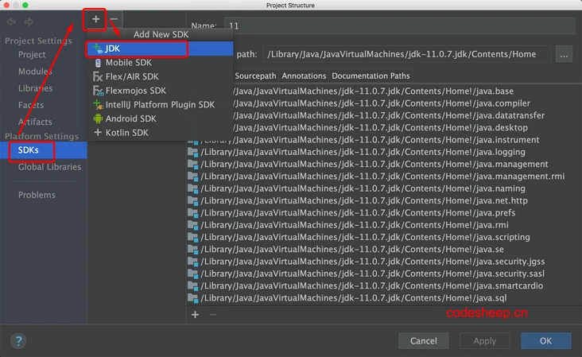The height and width of the screenshot is (357, 582).
Task: Choose IntelliJ Platform Plugin SDK
Action: pyautogui.click(x=159, y=105)
